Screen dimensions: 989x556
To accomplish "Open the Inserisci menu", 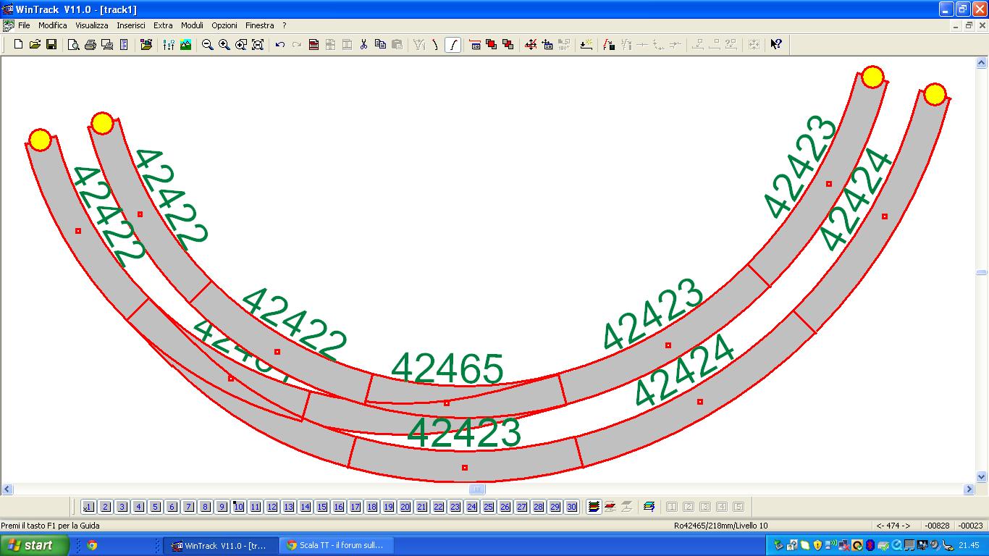I will click(x=131, y=25).
